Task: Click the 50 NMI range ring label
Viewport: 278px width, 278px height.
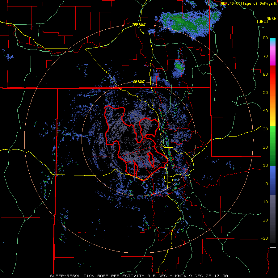Action: (x=139, y=82)
